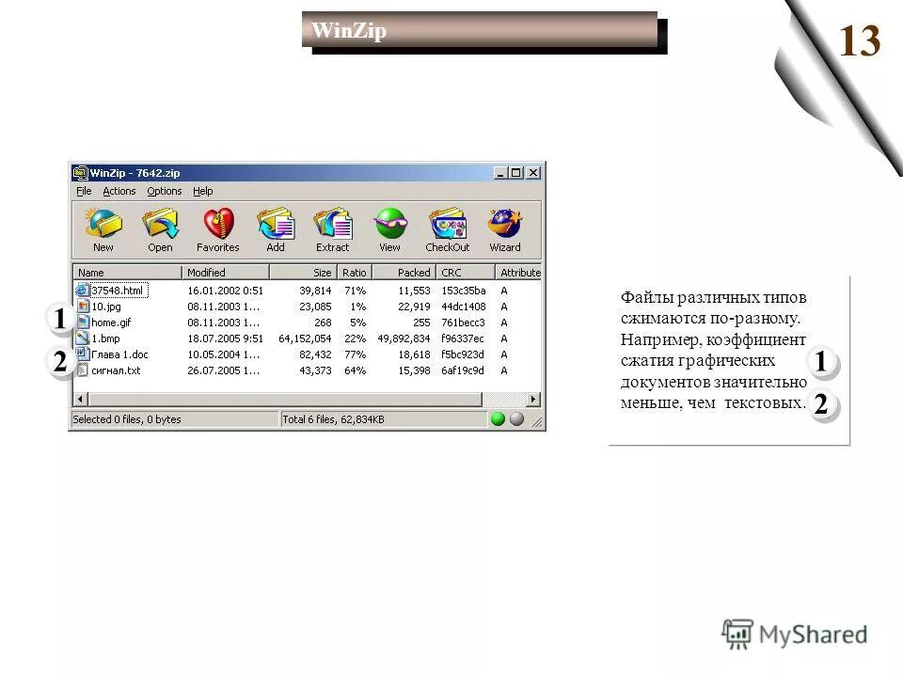903x677 pixels.
Task: Click the Глава 1.doc file icon
Action: coord(83,354)
